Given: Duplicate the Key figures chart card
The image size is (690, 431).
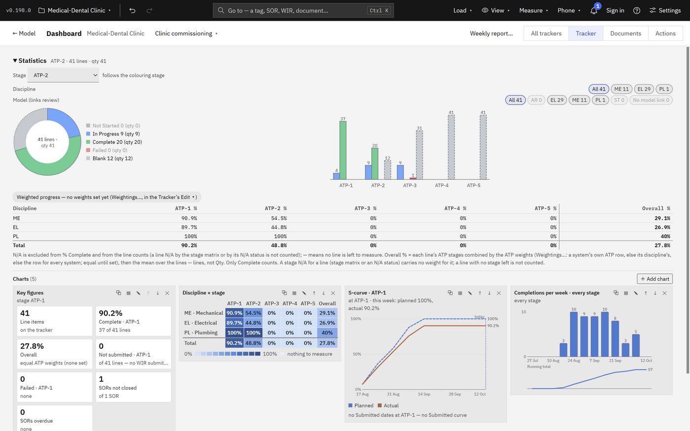Looking at the screenshot, I should click(x=119, y=293).
